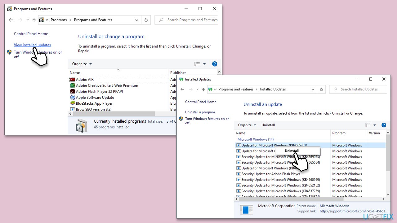This screenshot has height=223, width=397.
Task: Click scroll down arrow in Installed Updates list
Action: coord(388,195)
